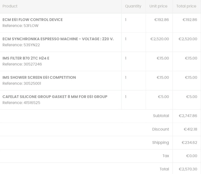This screenshot has height=174, width=201.
Task: Select reference number 30527246
Action: pyautogui.click(x=33, y=64)
